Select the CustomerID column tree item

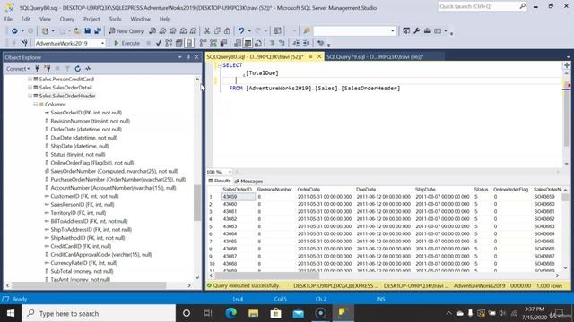[x=84, y=196]
